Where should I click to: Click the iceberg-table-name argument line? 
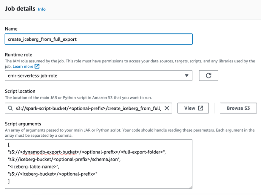click(x=34, y=167)
